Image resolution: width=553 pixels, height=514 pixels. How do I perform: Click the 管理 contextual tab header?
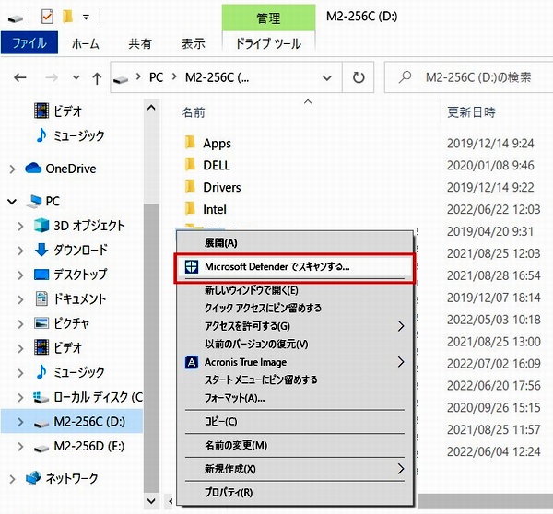tap(268, 18)
